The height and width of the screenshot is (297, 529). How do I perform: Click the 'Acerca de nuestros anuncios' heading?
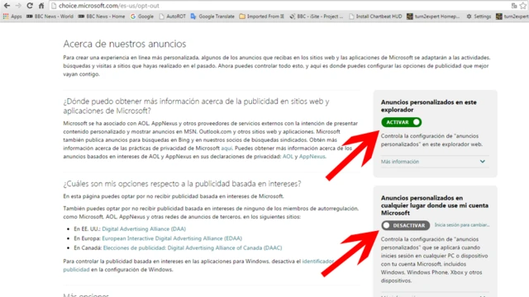pos(125,44)
